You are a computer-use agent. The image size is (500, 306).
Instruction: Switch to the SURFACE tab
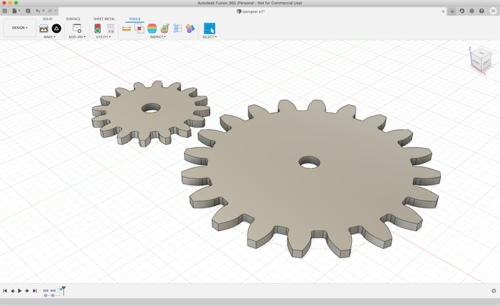pos(73,19)
